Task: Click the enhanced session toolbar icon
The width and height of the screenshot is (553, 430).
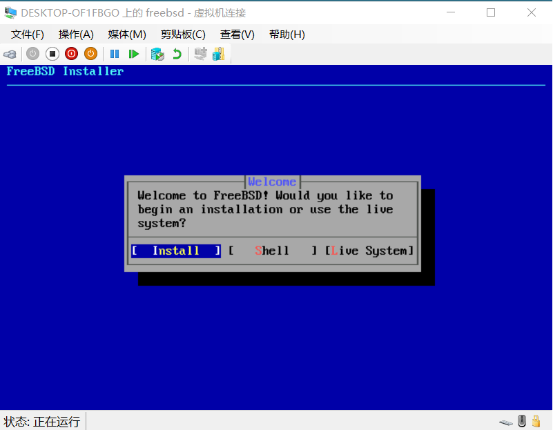Action: [x=200, y=54]
